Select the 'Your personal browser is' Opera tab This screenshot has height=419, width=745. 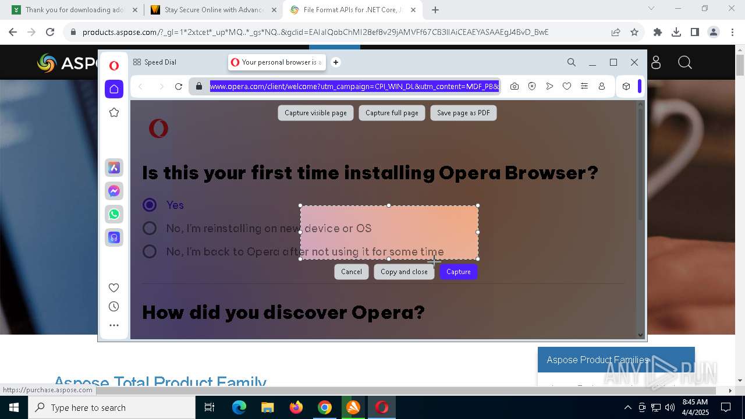[x=277, y=62]
